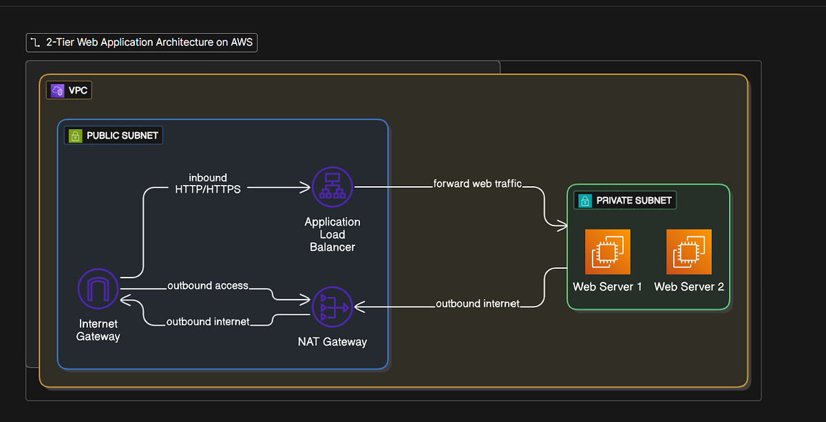Click the Internet Gateway icon
This screenshot has width=826, height=422.
[98, 290]
